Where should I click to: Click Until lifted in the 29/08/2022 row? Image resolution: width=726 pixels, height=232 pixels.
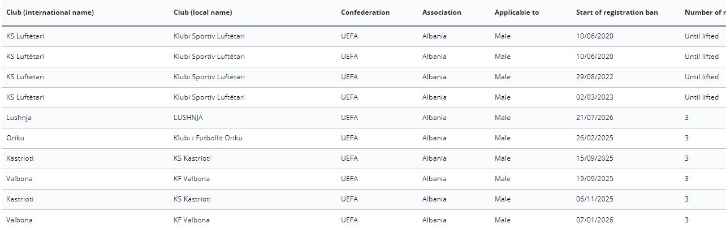[702, 77]
